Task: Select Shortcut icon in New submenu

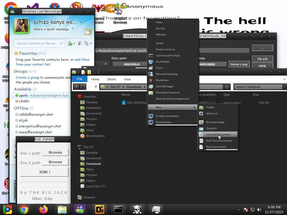Action: (201, 114)
